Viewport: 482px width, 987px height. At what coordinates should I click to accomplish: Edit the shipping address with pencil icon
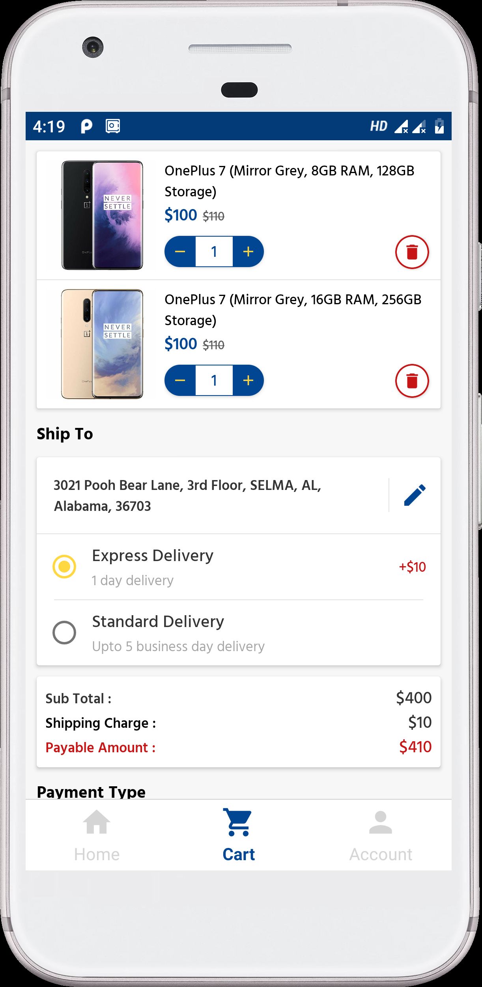pyautogui.click(x=415, y=495)
